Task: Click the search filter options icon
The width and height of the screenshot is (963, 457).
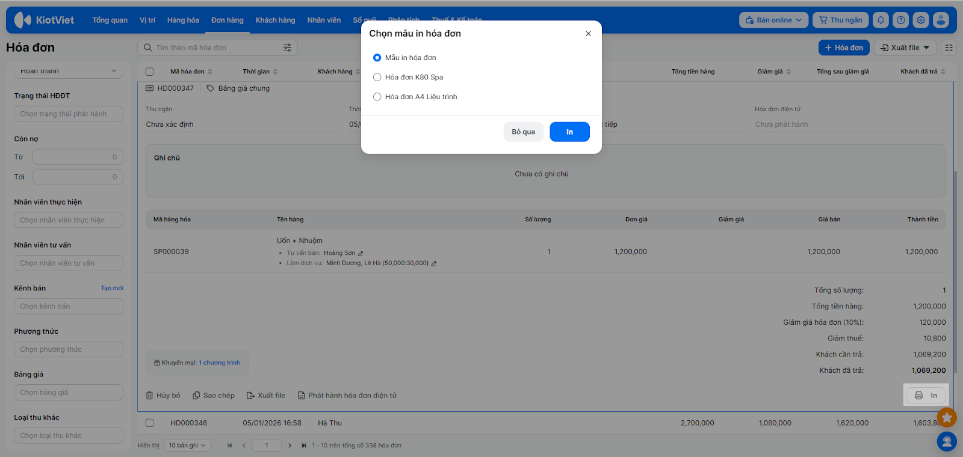Action: pos(288,48)
